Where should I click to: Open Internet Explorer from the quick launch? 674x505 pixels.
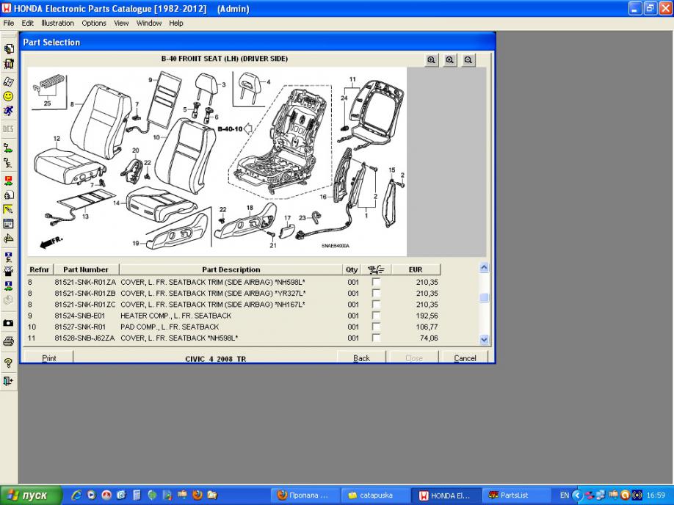76,495
